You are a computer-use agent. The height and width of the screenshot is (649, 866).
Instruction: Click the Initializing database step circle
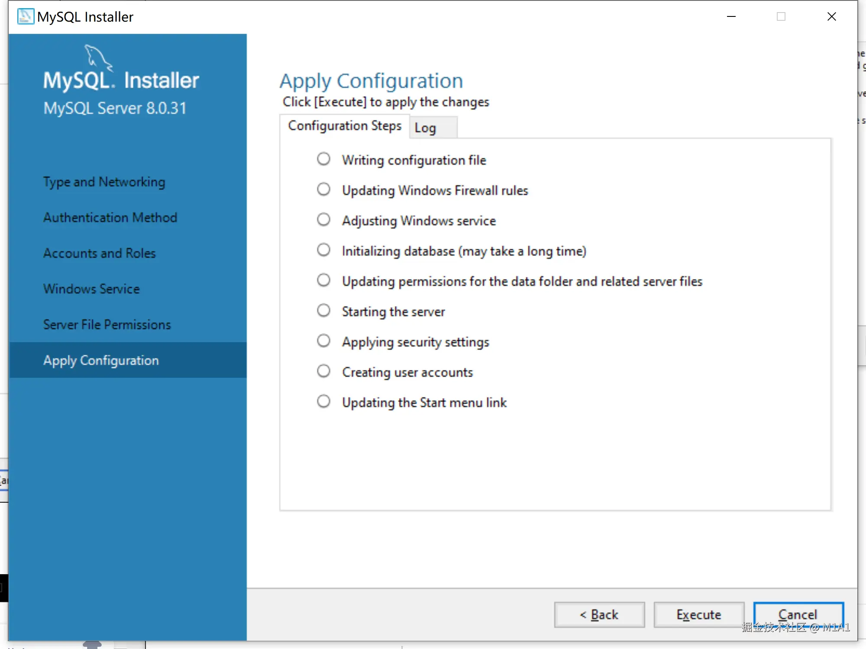(323, 250)
